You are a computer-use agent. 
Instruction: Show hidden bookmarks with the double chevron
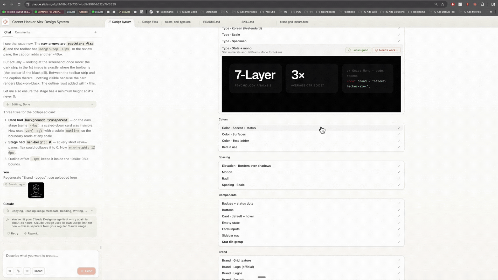(x=491, y=12)
